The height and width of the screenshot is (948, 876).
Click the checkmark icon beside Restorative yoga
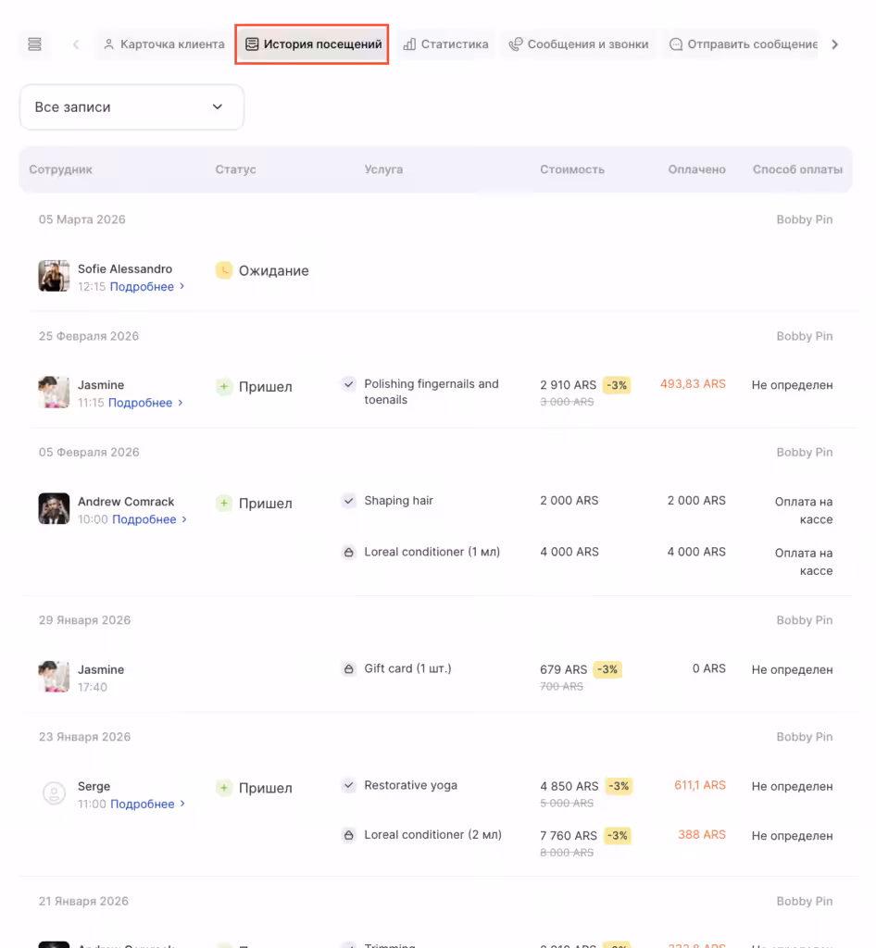349,786
